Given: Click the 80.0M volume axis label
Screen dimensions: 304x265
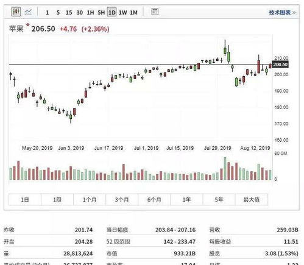Looking at the screenshot, I should (x=281, y=154).
